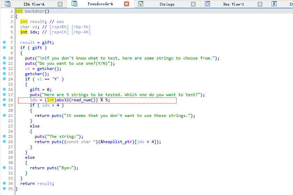The width and height of the screenshot is (293, 195).
Task: Close the Hex View-1 tab
Action: coord(260,4)
